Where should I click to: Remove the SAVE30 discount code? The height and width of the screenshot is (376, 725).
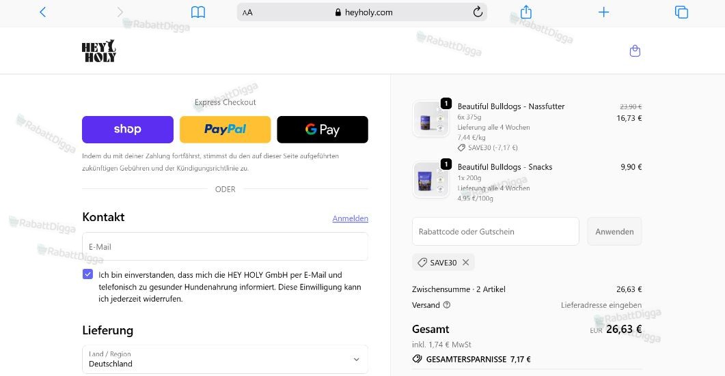click(465, 262)
